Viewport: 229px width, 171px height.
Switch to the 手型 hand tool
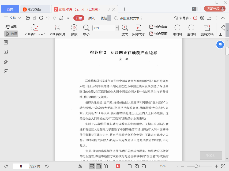pyautogui.click(x=11, y=27)
